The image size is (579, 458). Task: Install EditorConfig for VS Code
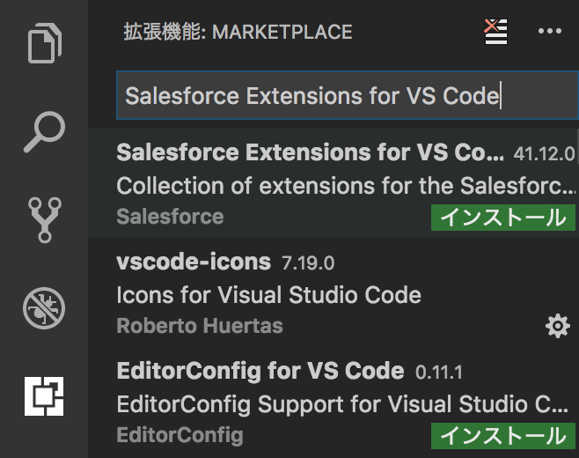(x=503, y=435)
